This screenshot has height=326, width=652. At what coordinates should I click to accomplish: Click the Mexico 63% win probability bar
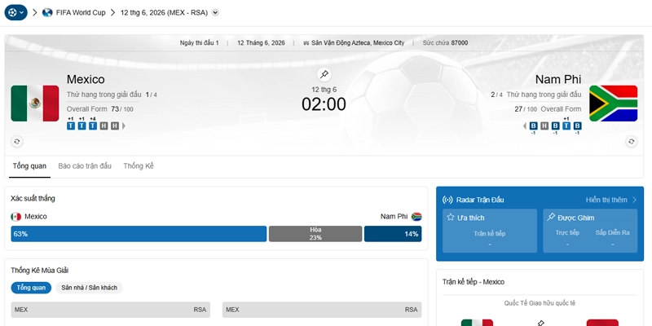click(139, 234)
